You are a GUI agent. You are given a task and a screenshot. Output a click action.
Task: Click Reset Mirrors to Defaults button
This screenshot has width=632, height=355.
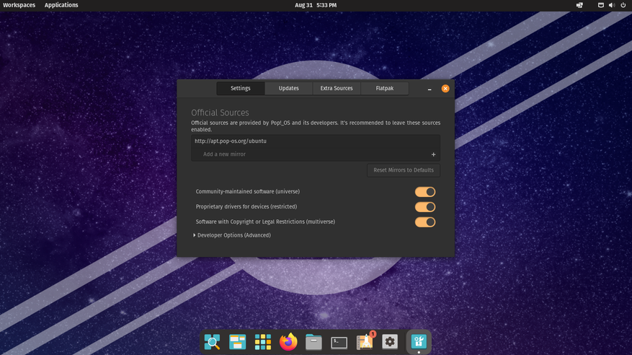click(x=403, y=170)
